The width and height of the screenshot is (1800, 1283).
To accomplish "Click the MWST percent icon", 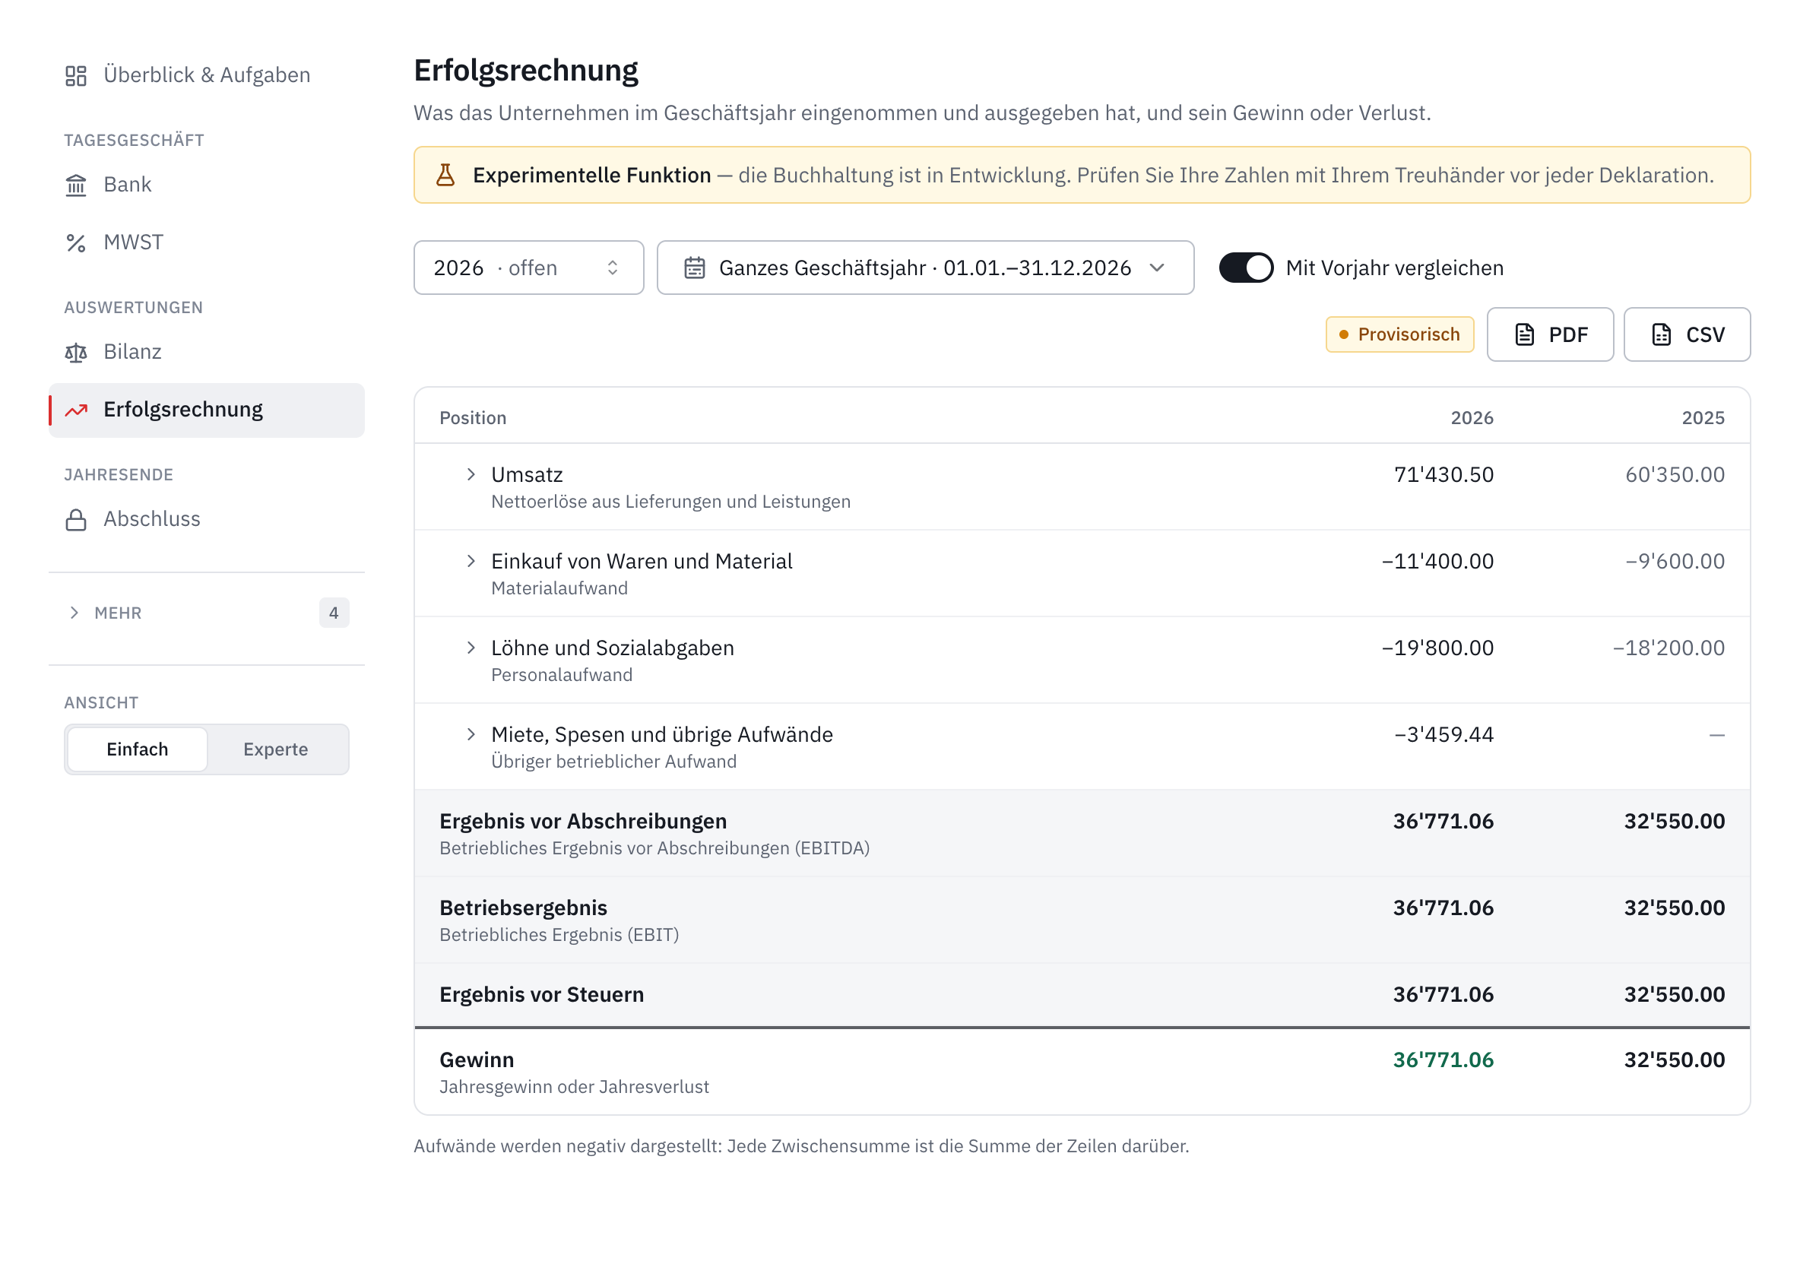I will coord(76,243).
